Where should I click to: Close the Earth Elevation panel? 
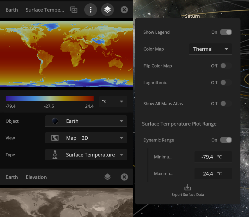(124, 177)
